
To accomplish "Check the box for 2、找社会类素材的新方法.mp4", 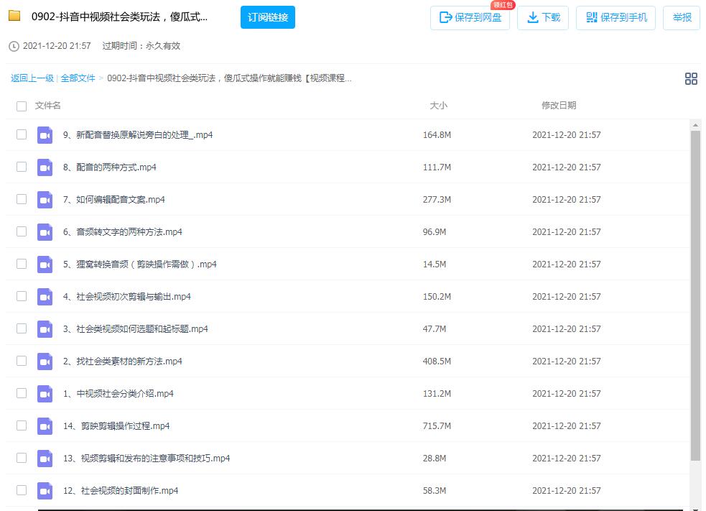I will pyautogui.click(x=21, y=361).
